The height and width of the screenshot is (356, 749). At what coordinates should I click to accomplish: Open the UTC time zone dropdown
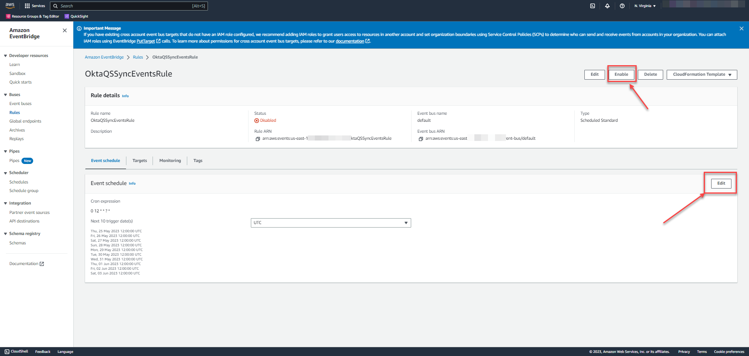tap(331, 223)
